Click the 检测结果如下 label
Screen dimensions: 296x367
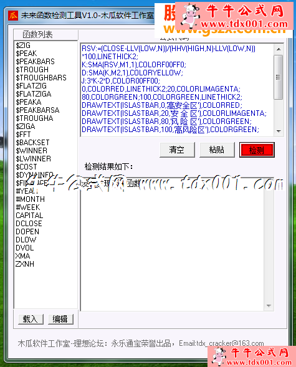pyautogui.click(x=109, y=166)
